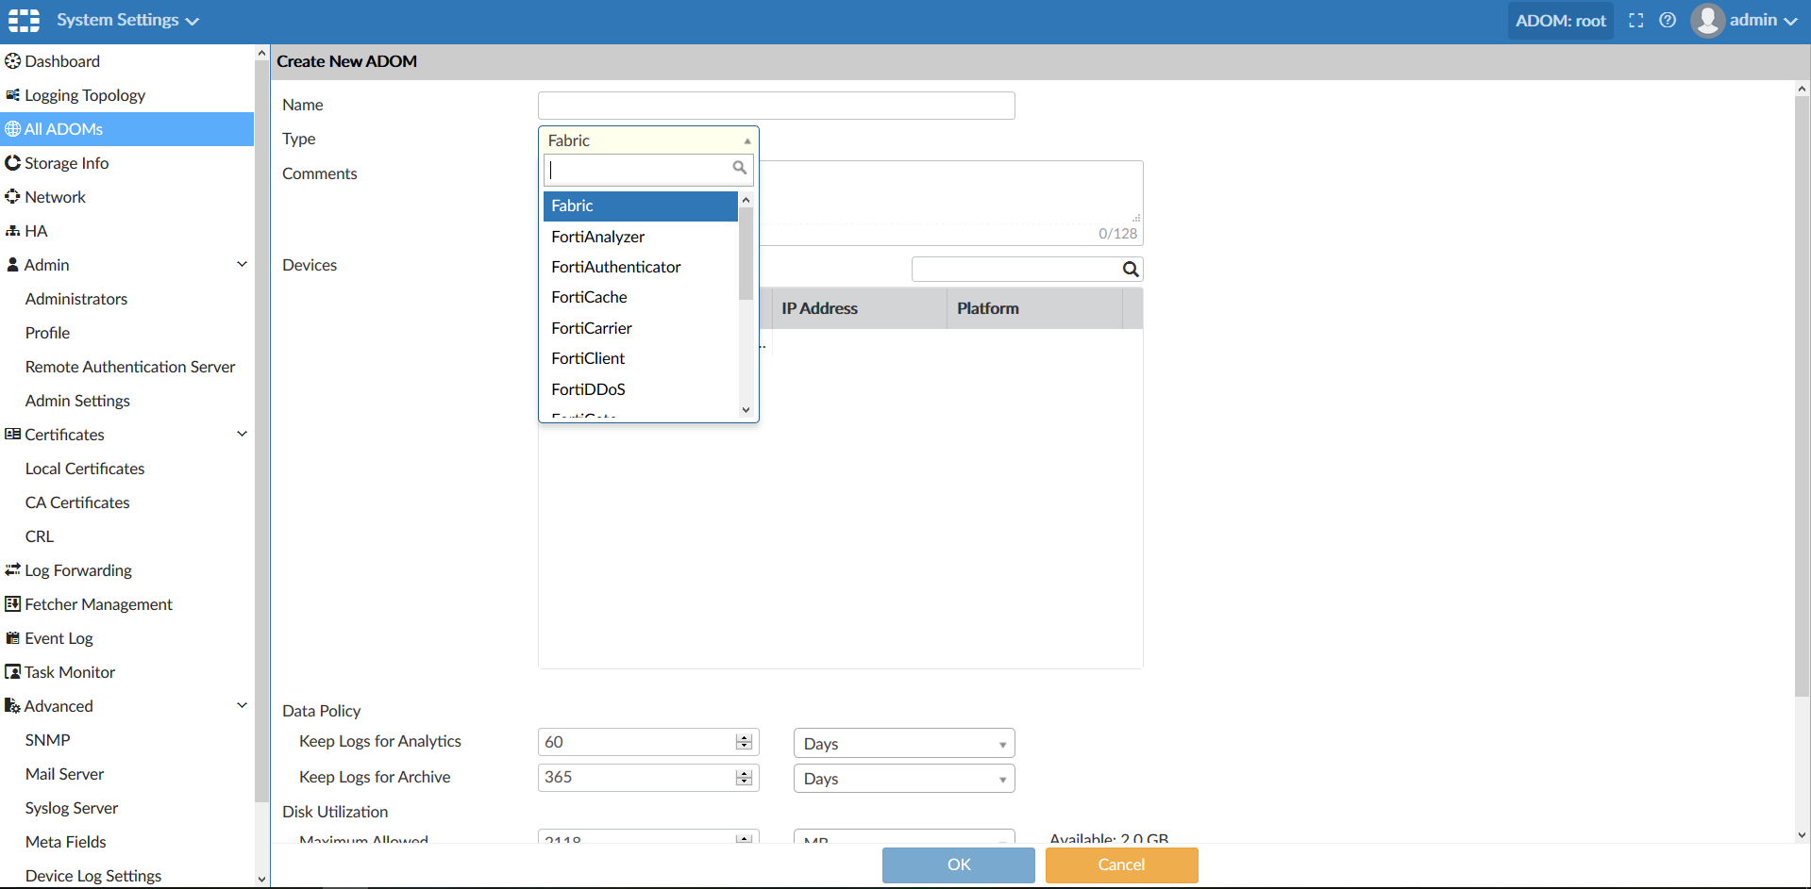Click the Logging Topology icon
The image size is (1811, 889).
(12, 95)
